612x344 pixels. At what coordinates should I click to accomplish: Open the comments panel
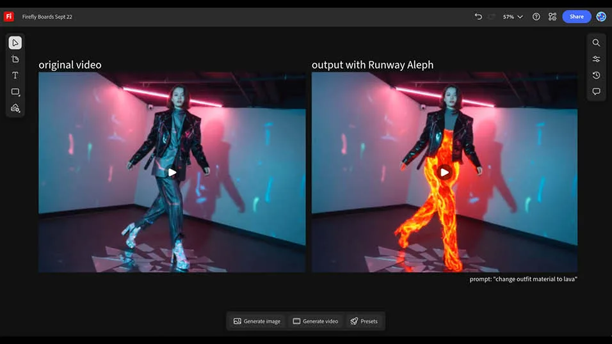596,91
